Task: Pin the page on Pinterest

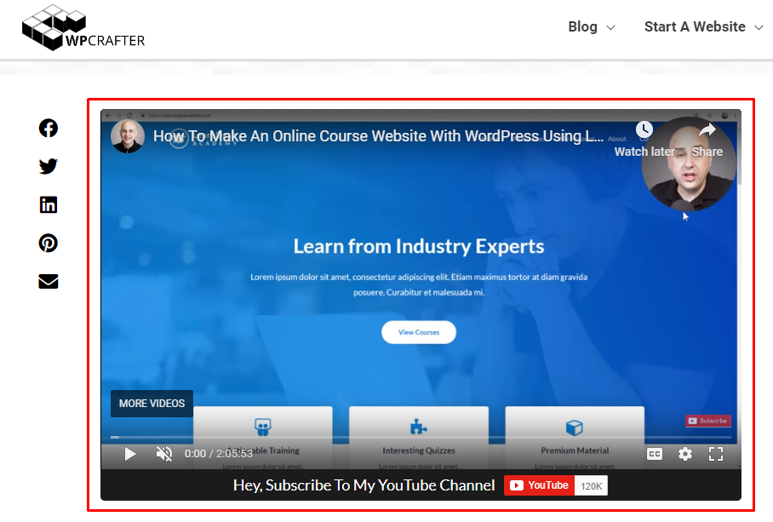Action: click(49, 243)
